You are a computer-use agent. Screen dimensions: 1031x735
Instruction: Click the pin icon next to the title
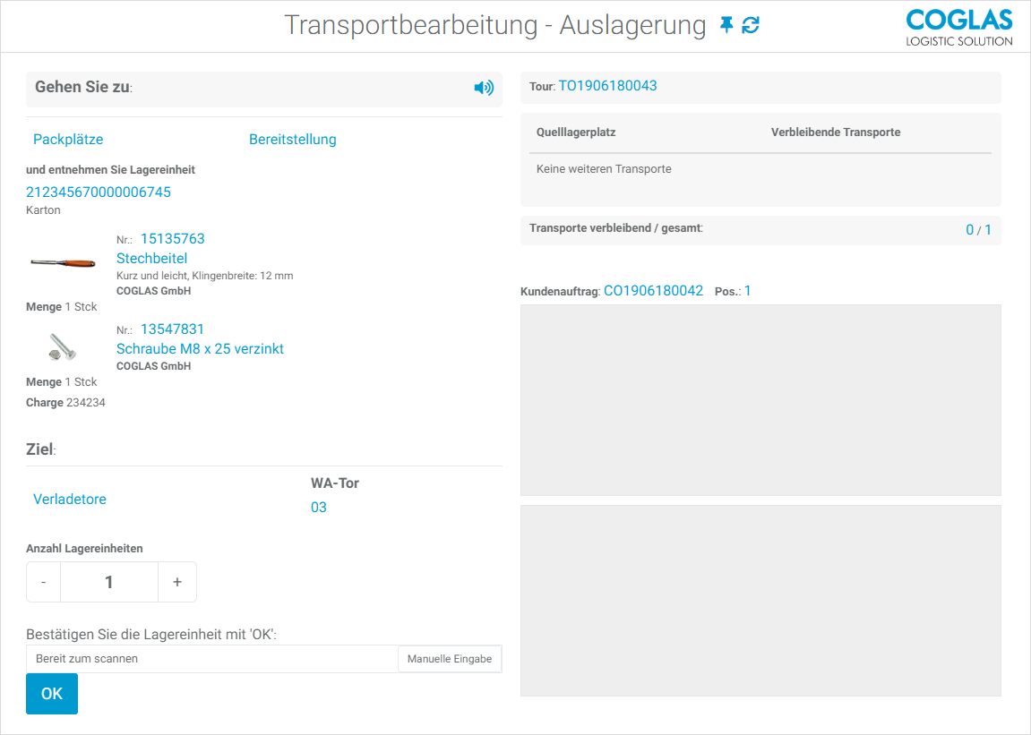726,25
